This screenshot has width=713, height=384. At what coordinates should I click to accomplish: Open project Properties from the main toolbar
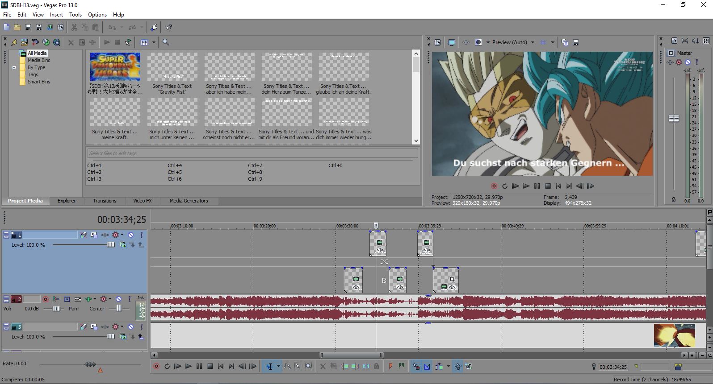pos(60,27)
